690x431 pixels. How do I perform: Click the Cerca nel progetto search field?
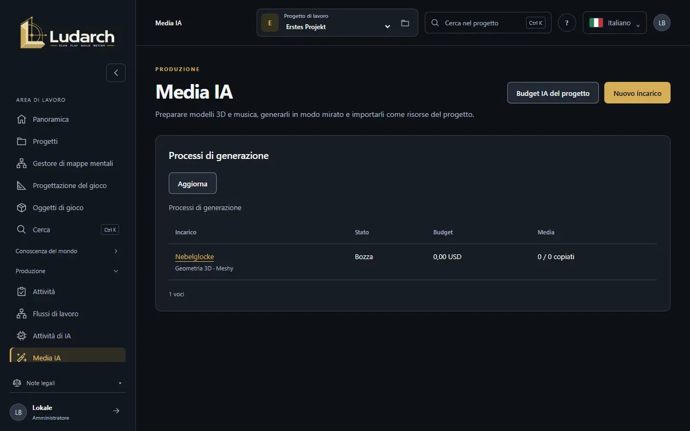(488, 23)
